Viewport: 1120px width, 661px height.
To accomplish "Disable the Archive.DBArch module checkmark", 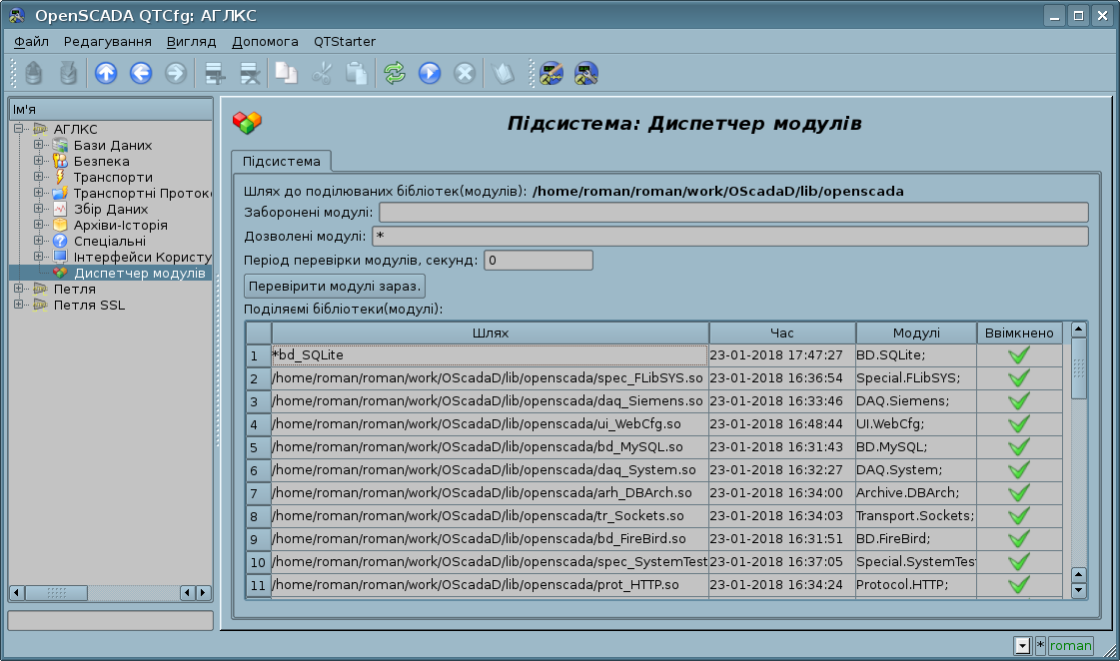I will coord(1018,492).
